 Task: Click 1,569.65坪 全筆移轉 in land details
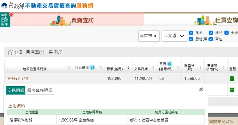coord(76,120)
